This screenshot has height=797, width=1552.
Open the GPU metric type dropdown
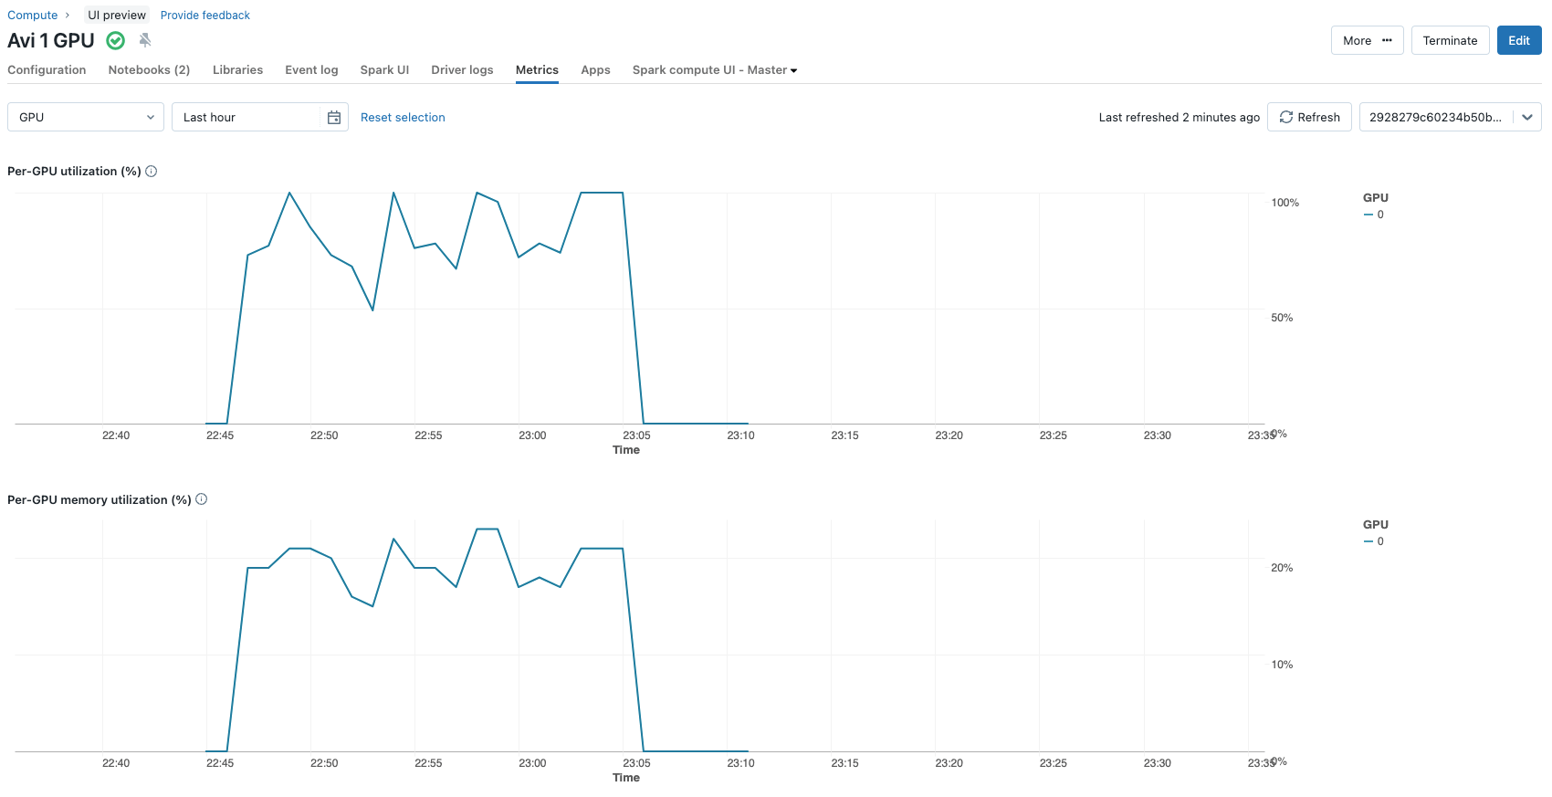[x=86, y=117]
